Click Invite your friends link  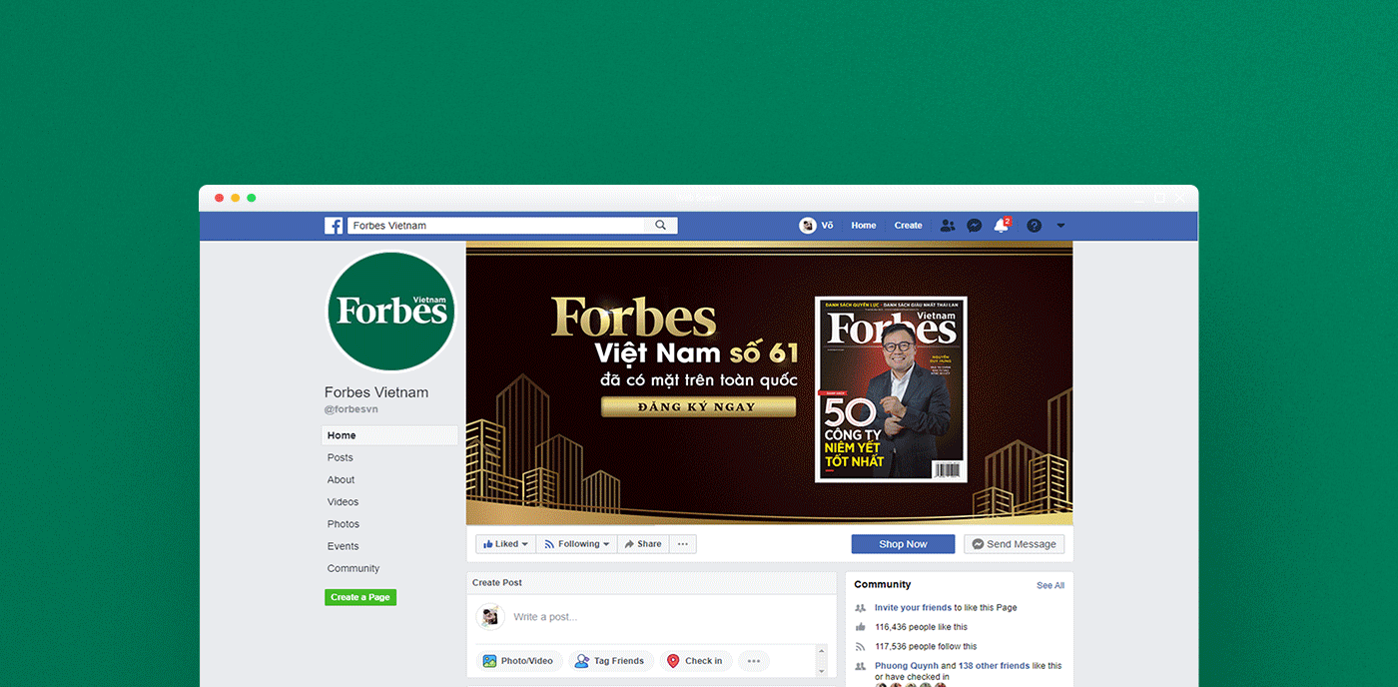(x=913, y=607)
